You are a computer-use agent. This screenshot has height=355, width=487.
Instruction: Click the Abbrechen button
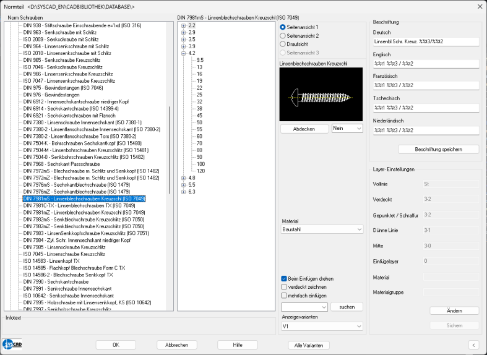click(177, 344)
